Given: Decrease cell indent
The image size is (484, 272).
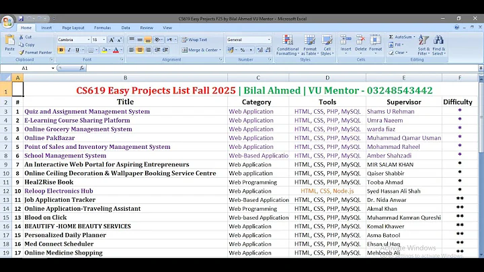Looking at the screenshot, I should click(x=157, y=50).
